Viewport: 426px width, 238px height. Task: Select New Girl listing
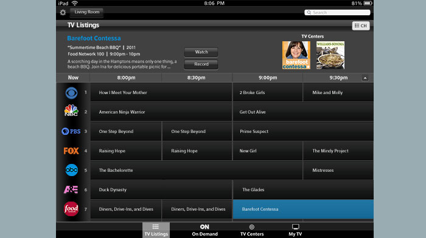[268, 151]
